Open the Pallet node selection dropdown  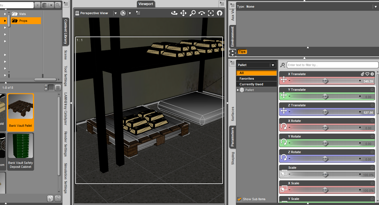pos(273,65)
